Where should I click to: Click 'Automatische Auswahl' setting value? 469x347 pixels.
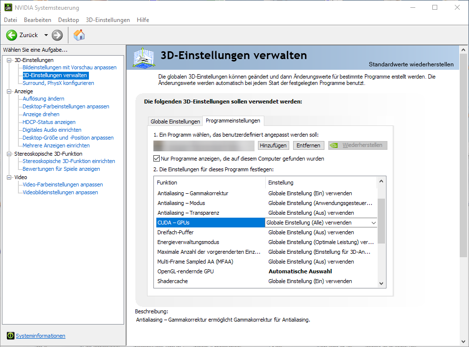click(x=300, y=271)
